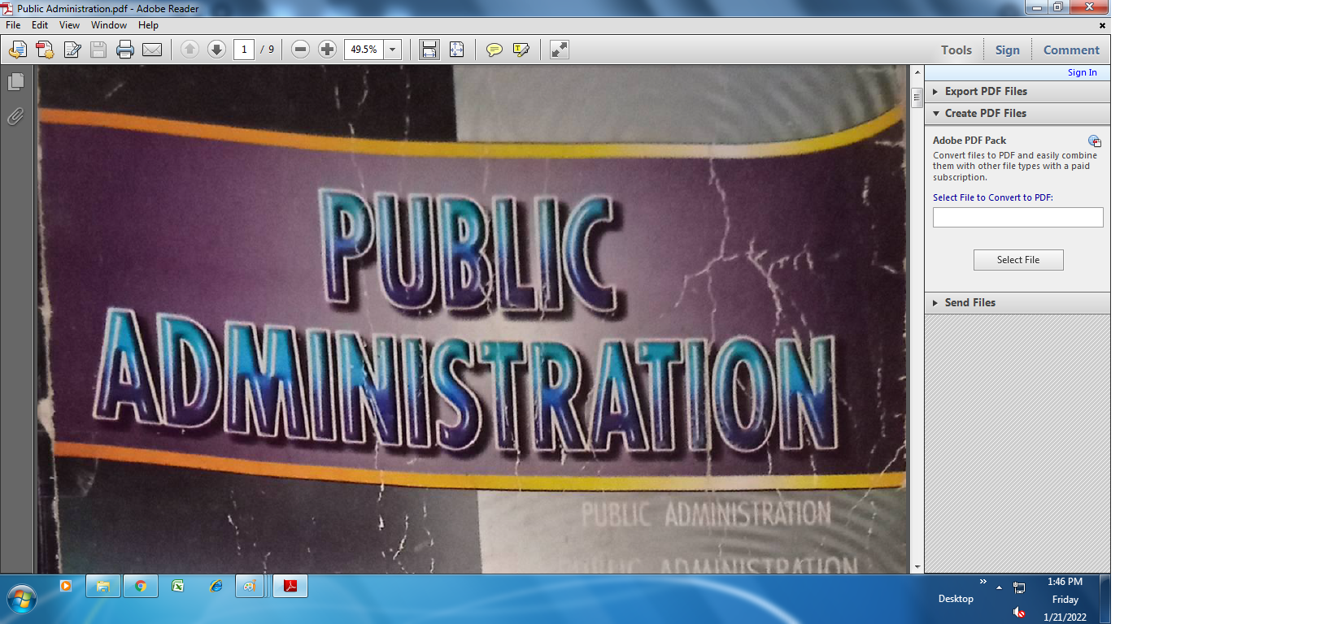1329x624 pixels.
Task: Open the View menu
Action: [x=69, y=25]
